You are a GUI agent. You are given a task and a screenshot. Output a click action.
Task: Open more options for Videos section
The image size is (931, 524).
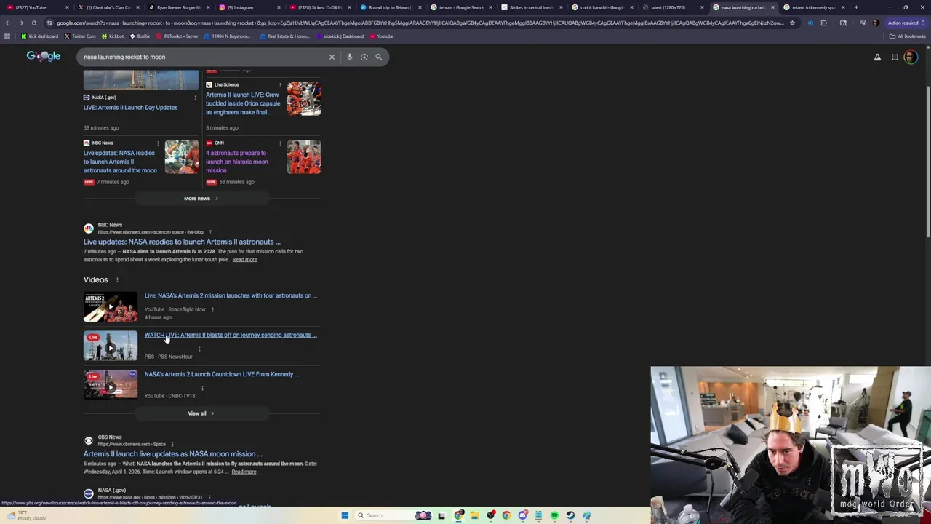117,280
